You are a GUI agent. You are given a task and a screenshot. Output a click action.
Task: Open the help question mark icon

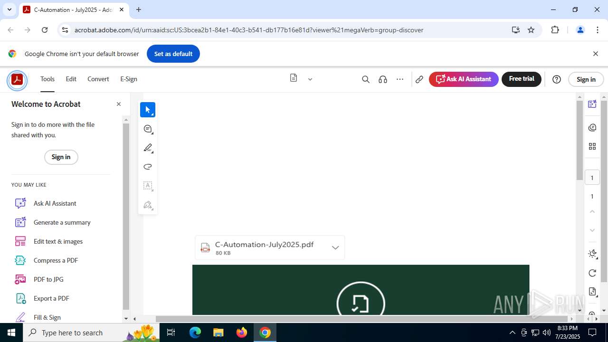pyautogui.click(x=557, y=79)
